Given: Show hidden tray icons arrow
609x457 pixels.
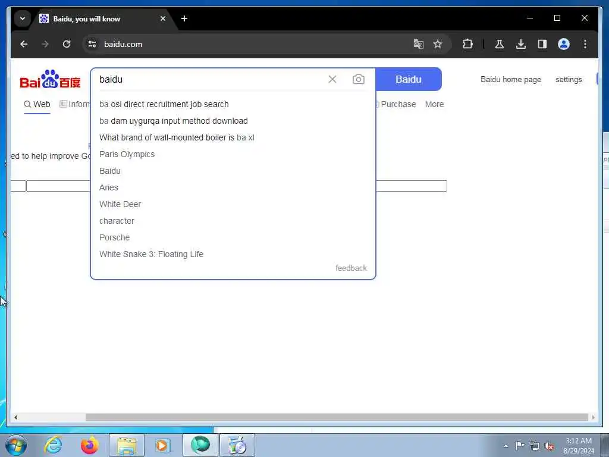Looking at the screenshot, I should (x=506, y=446).
